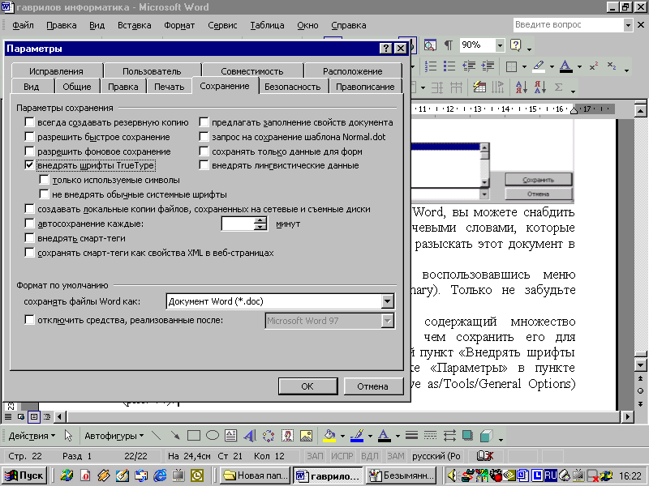Check embed only characters in use
This screenshot has height=486, width=649.
coord(44,180)
